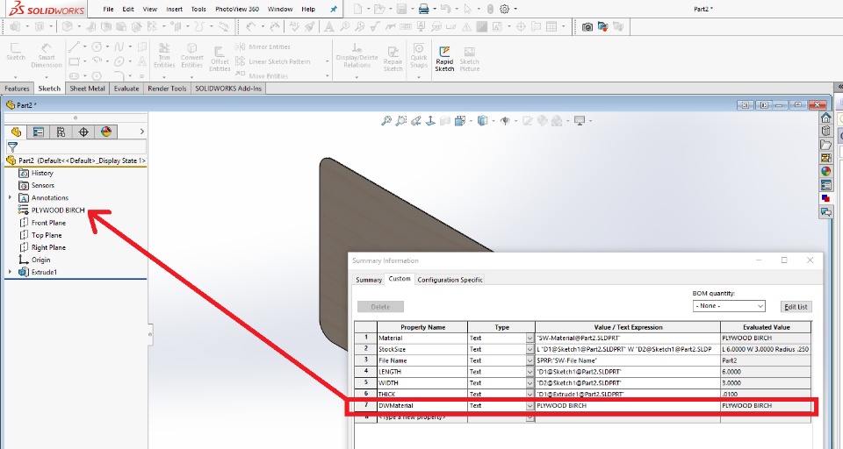
Task: Select the Trim Entities tool
Action: pos(164,54)
